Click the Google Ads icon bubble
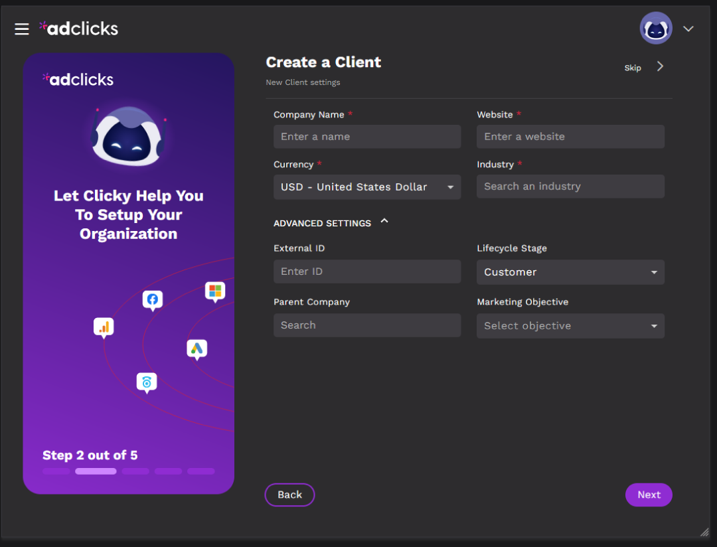Viewport: 717px width, 547px height. click(x=197, y=349)
